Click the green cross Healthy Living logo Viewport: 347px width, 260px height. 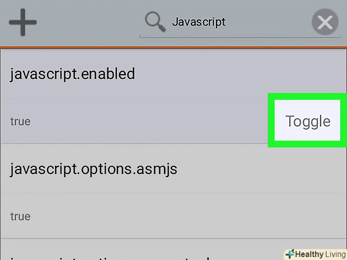point(290,254)
